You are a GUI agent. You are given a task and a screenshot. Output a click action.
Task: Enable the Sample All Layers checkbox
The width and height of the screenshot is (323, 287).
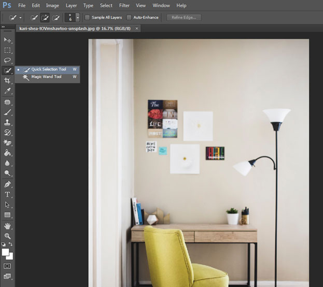[x=87, y=18]
